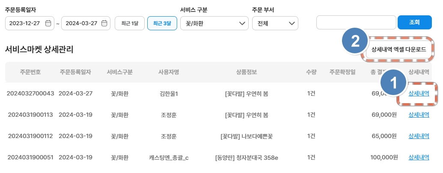Open 상세내역 link for order 2024032700043
Image resolution: width=443 pixels, height=173 pixels.
coord(419,93)
